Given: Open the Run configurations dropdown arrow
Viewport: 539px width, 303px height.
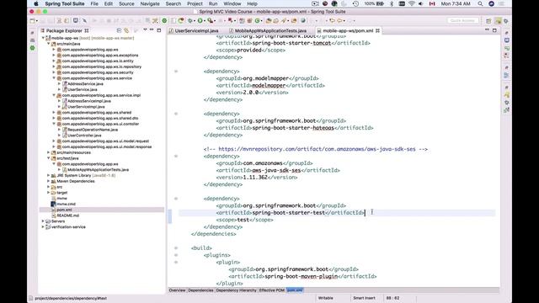Looking at the screenshot, I should click(x=204, y=21).
